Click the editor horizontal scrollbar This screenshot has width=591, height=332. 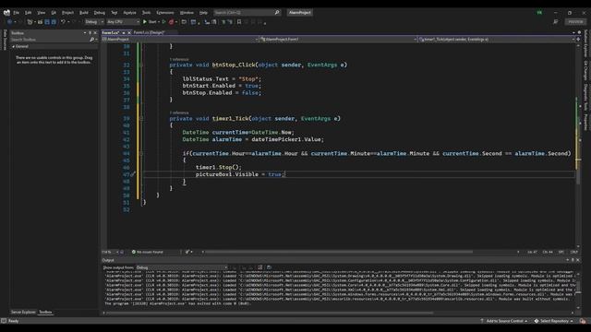(x=339, y=252)
